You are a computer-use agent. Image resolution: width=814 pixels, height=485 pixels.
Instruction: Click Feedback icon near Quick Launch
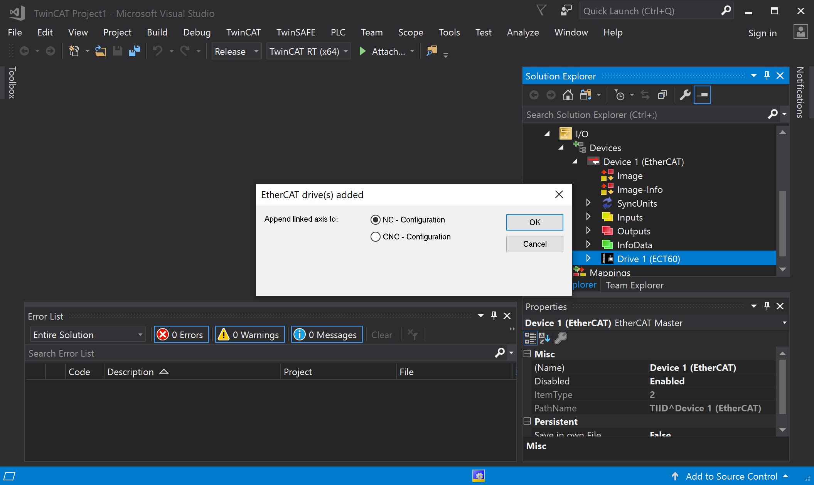(x=566, y=10)
